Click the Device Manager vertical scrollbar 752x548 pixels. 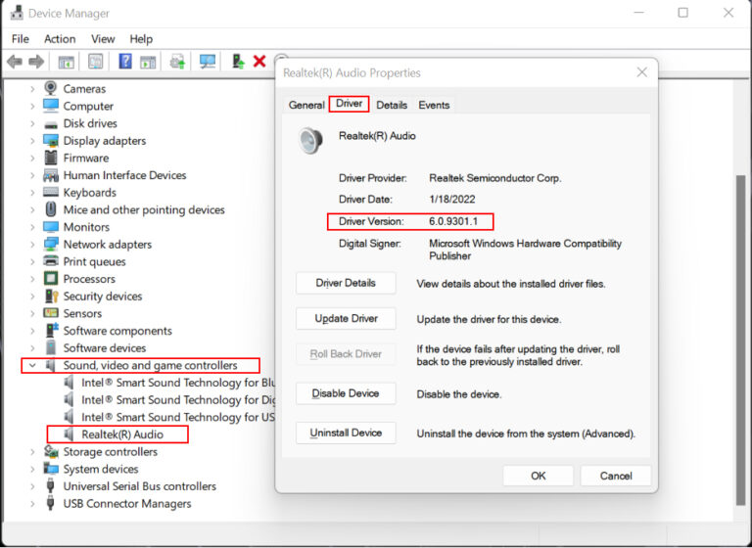click(x=741, y=341)
